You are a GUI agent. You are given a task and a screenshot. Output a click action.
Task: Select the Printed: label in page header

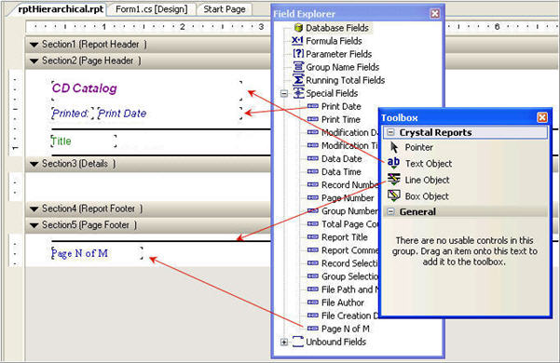(x=73, y=114)
